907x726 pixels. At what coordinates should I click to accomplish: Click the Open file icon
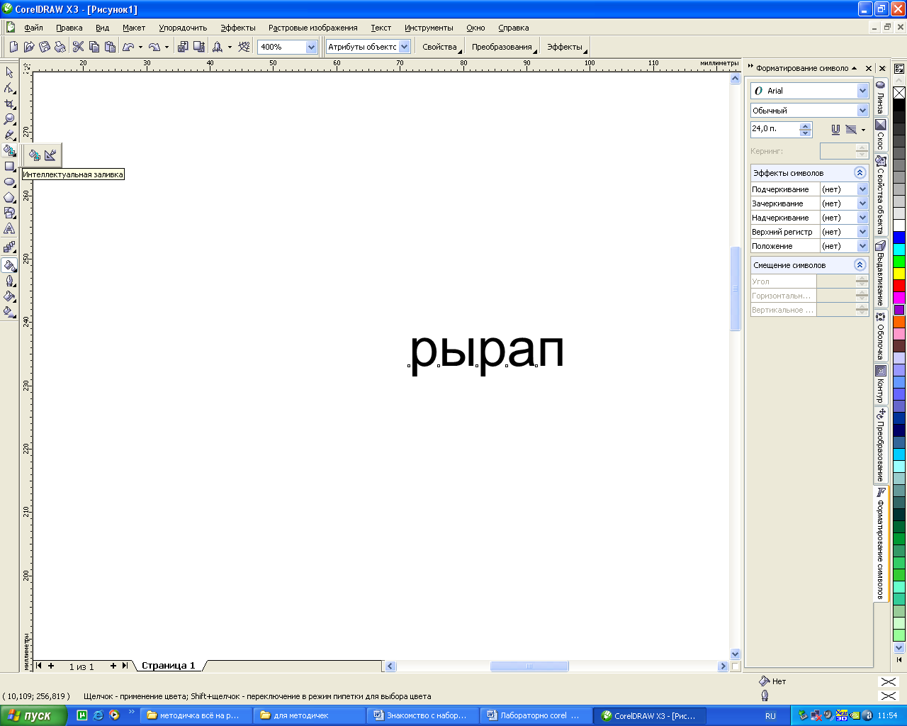tap(29, 47)
